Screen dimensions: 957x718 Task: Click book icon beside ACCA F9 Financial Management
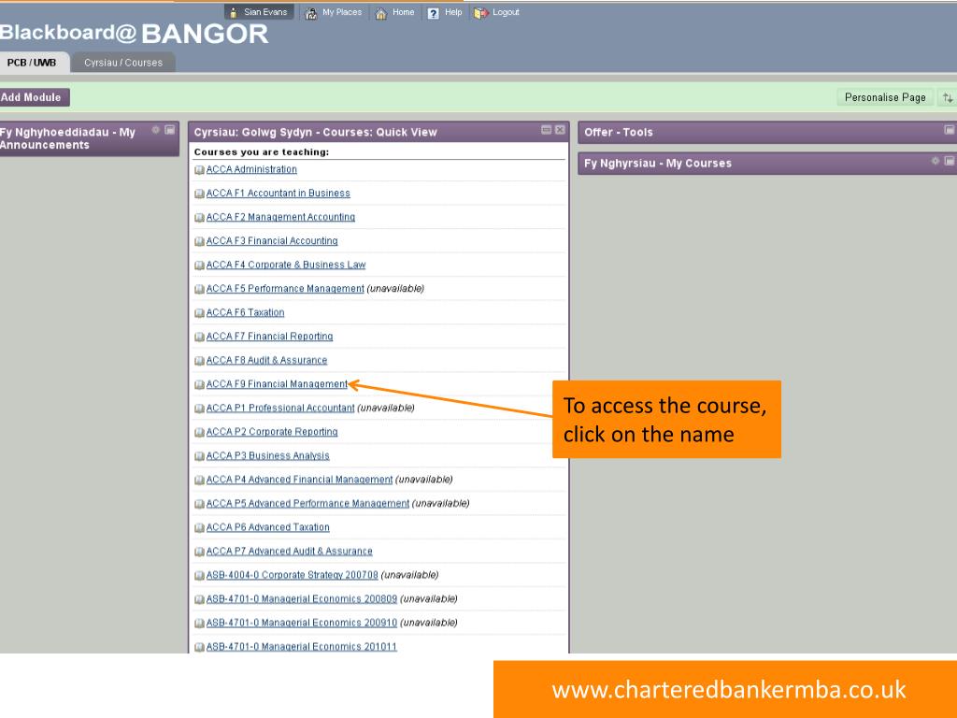[199, 384]
